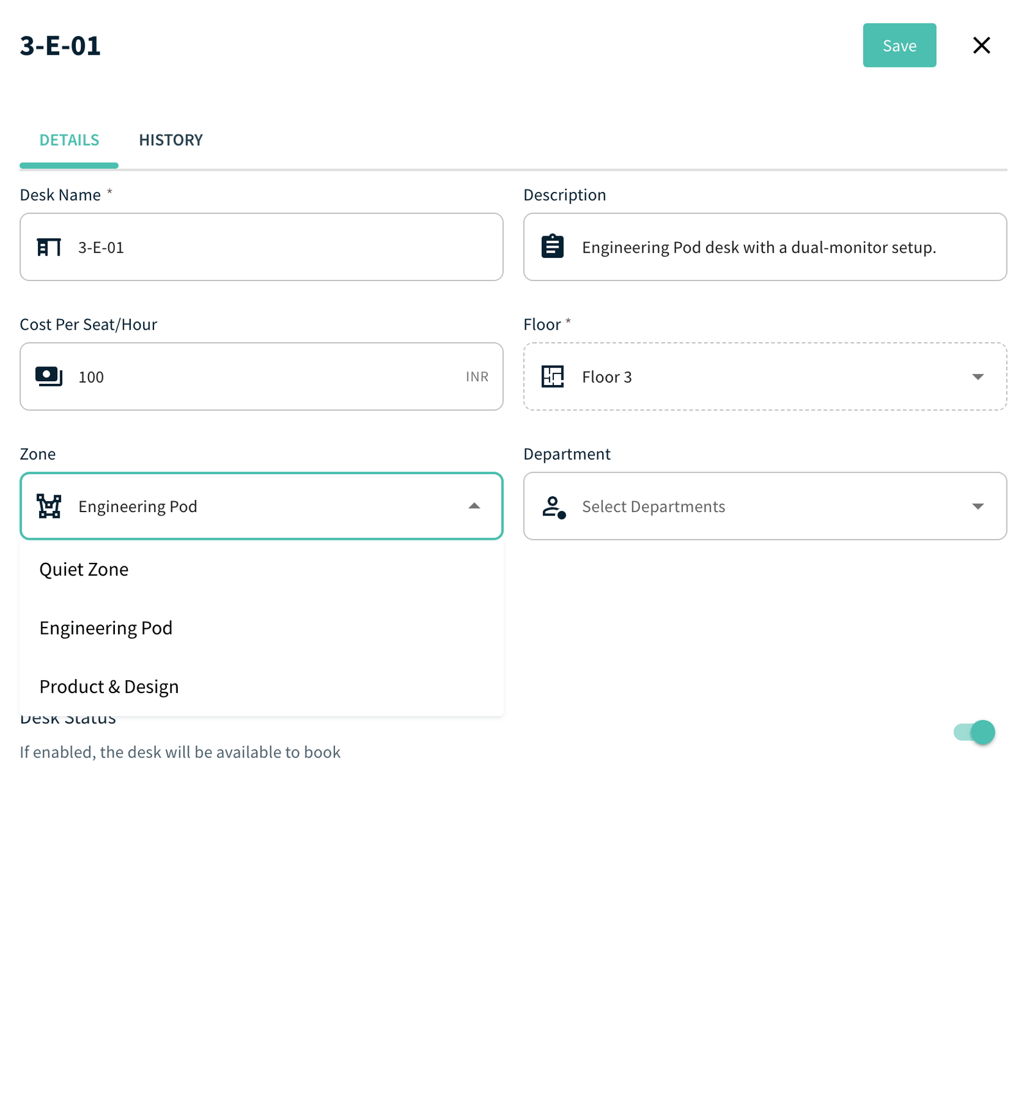Click the INR currency label
The width and height of the screenshot is (1027, 1100).
point(477,377)
